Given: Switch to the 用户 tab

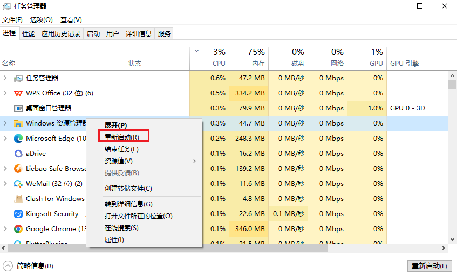Looking at the screenshot, I should click(113, 34).
